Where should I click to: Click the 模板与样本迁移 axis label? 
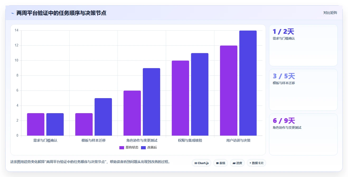coord(93,141)
